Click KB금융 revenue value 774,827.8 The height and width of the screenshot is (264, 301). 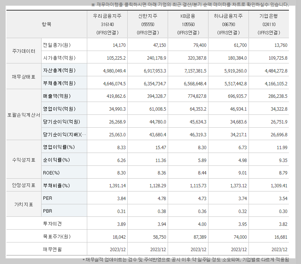(x=197, y=96)
